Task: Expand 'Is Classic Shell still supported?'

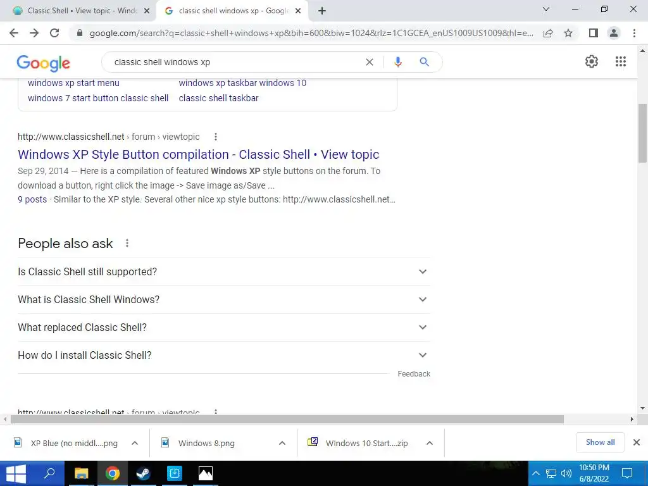Action: 224,272
